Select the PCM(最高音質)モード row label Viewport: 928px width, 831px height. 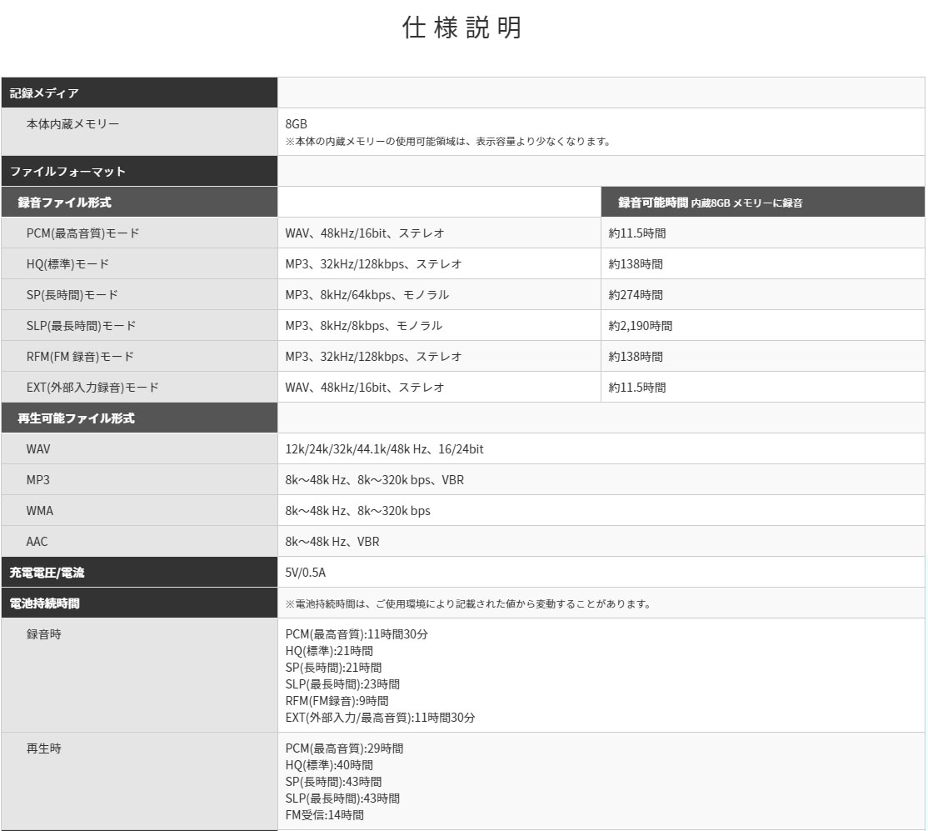[x=82, y=233]
